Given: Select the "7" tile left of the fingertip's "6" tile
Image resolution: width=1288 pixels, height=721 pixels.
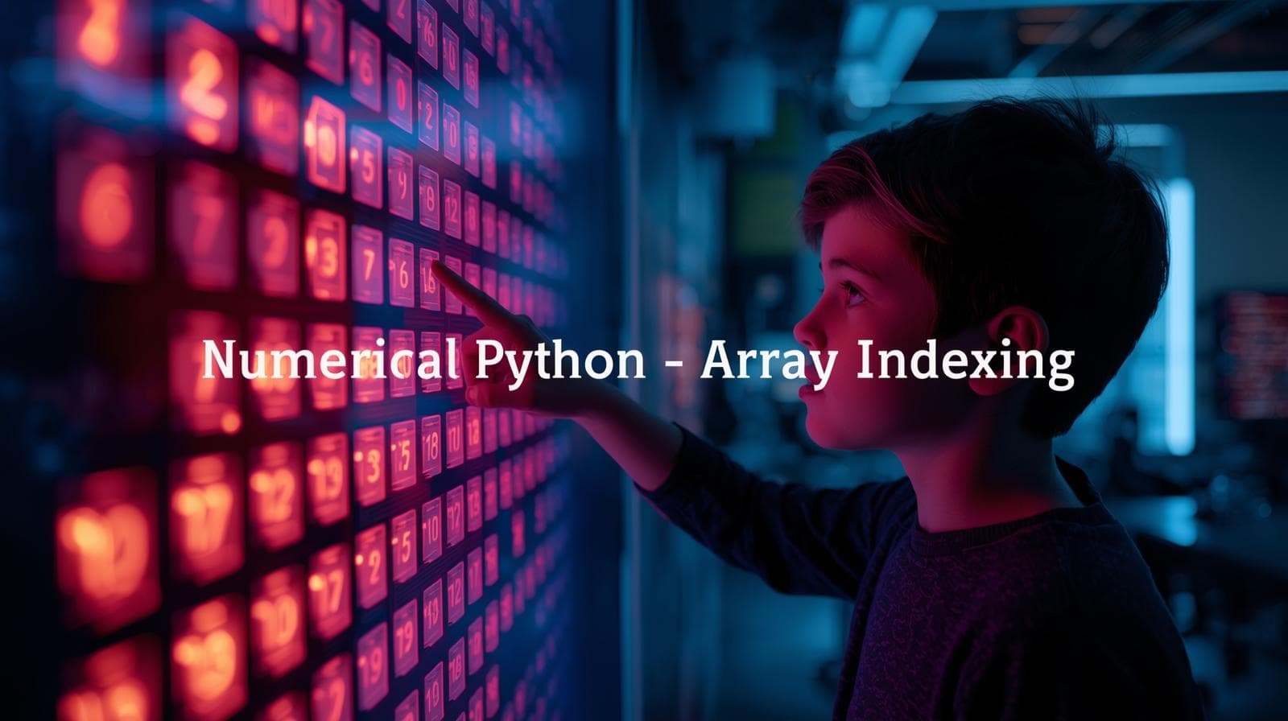Looking at the screenshot, I should (368, 264).
